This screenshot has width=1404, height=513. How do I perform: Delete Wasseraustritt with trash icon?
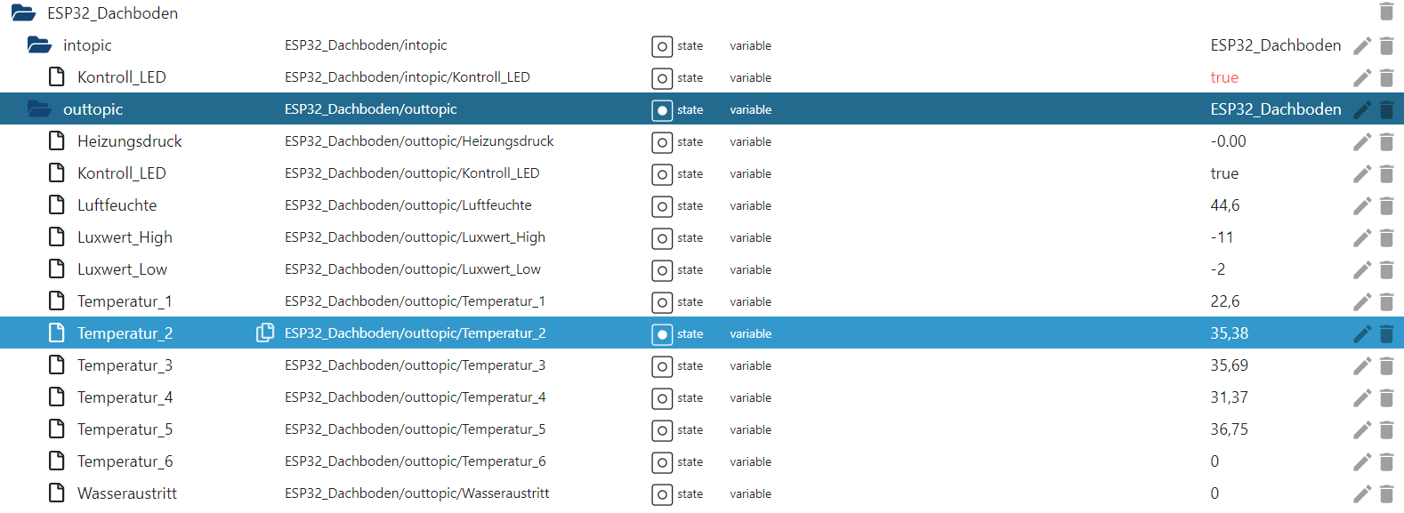point(1386,493)
